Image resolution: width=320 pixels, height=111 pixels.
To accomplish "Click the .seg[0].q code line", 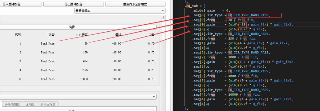I will (x=229, y=29).
